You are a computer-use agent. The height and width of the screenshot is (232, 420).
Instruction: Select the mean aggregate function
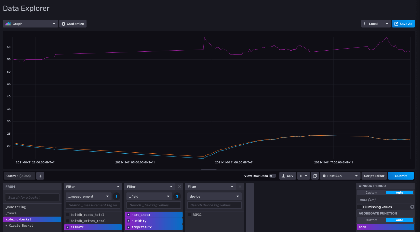point(385,227)
